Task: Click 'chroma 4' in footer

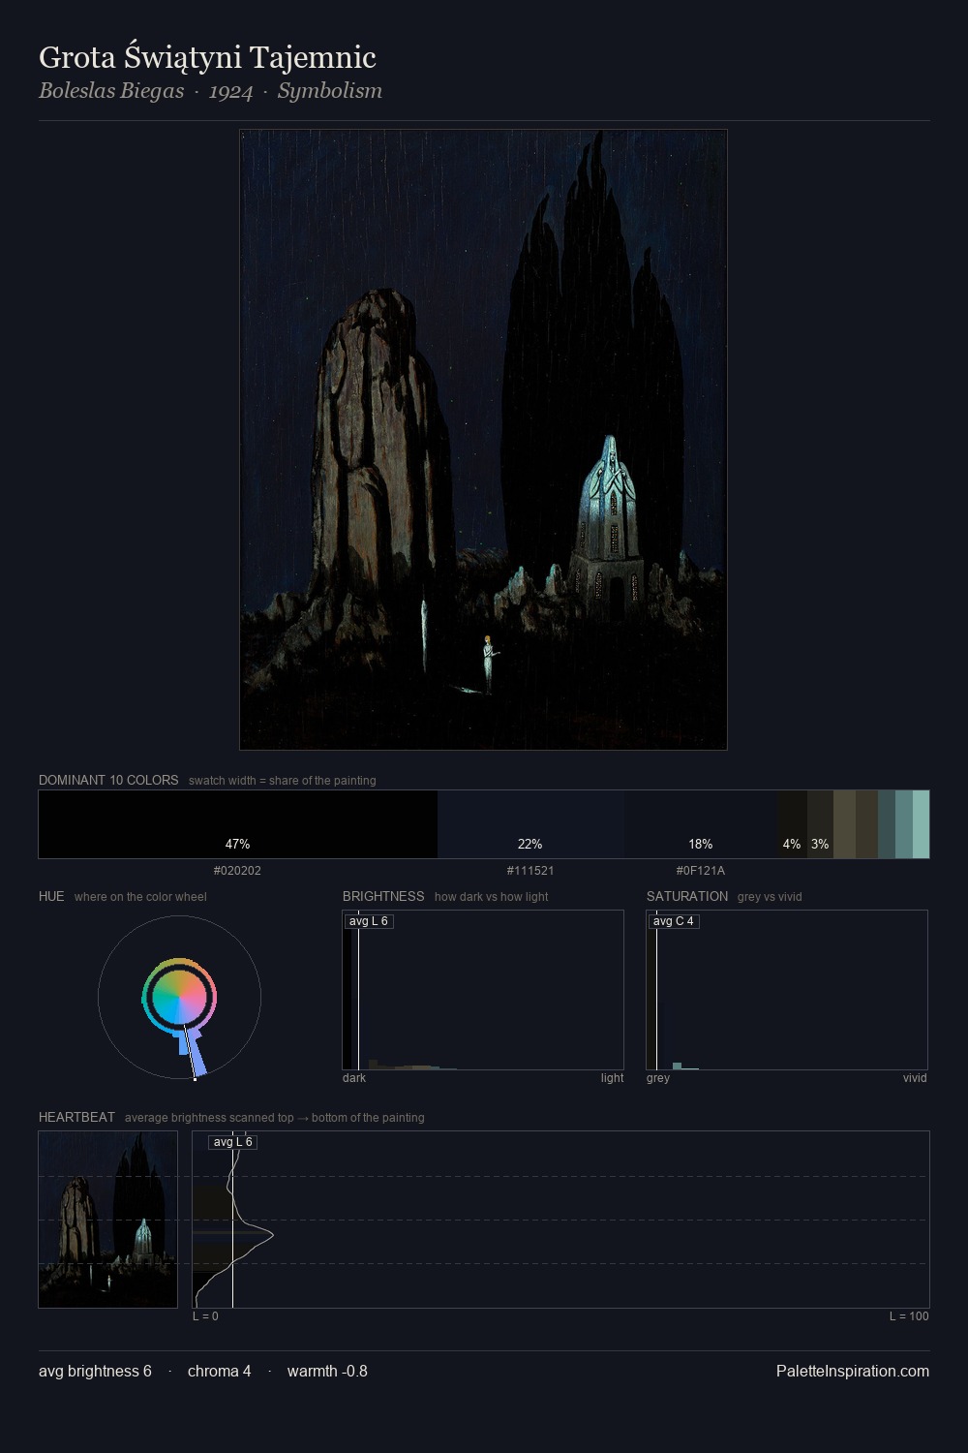Action: point(219,1372)
